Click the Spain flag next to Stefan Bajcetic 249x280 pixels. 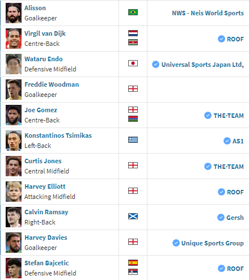(x=133, y=263)
